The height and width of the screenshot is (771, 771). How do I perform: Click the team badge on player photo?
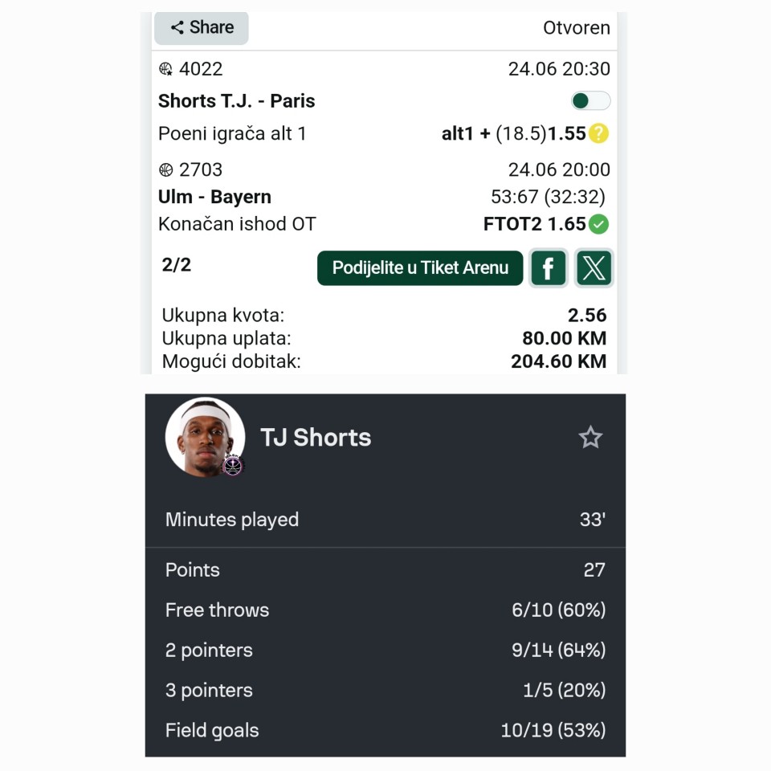pos(233,466)
